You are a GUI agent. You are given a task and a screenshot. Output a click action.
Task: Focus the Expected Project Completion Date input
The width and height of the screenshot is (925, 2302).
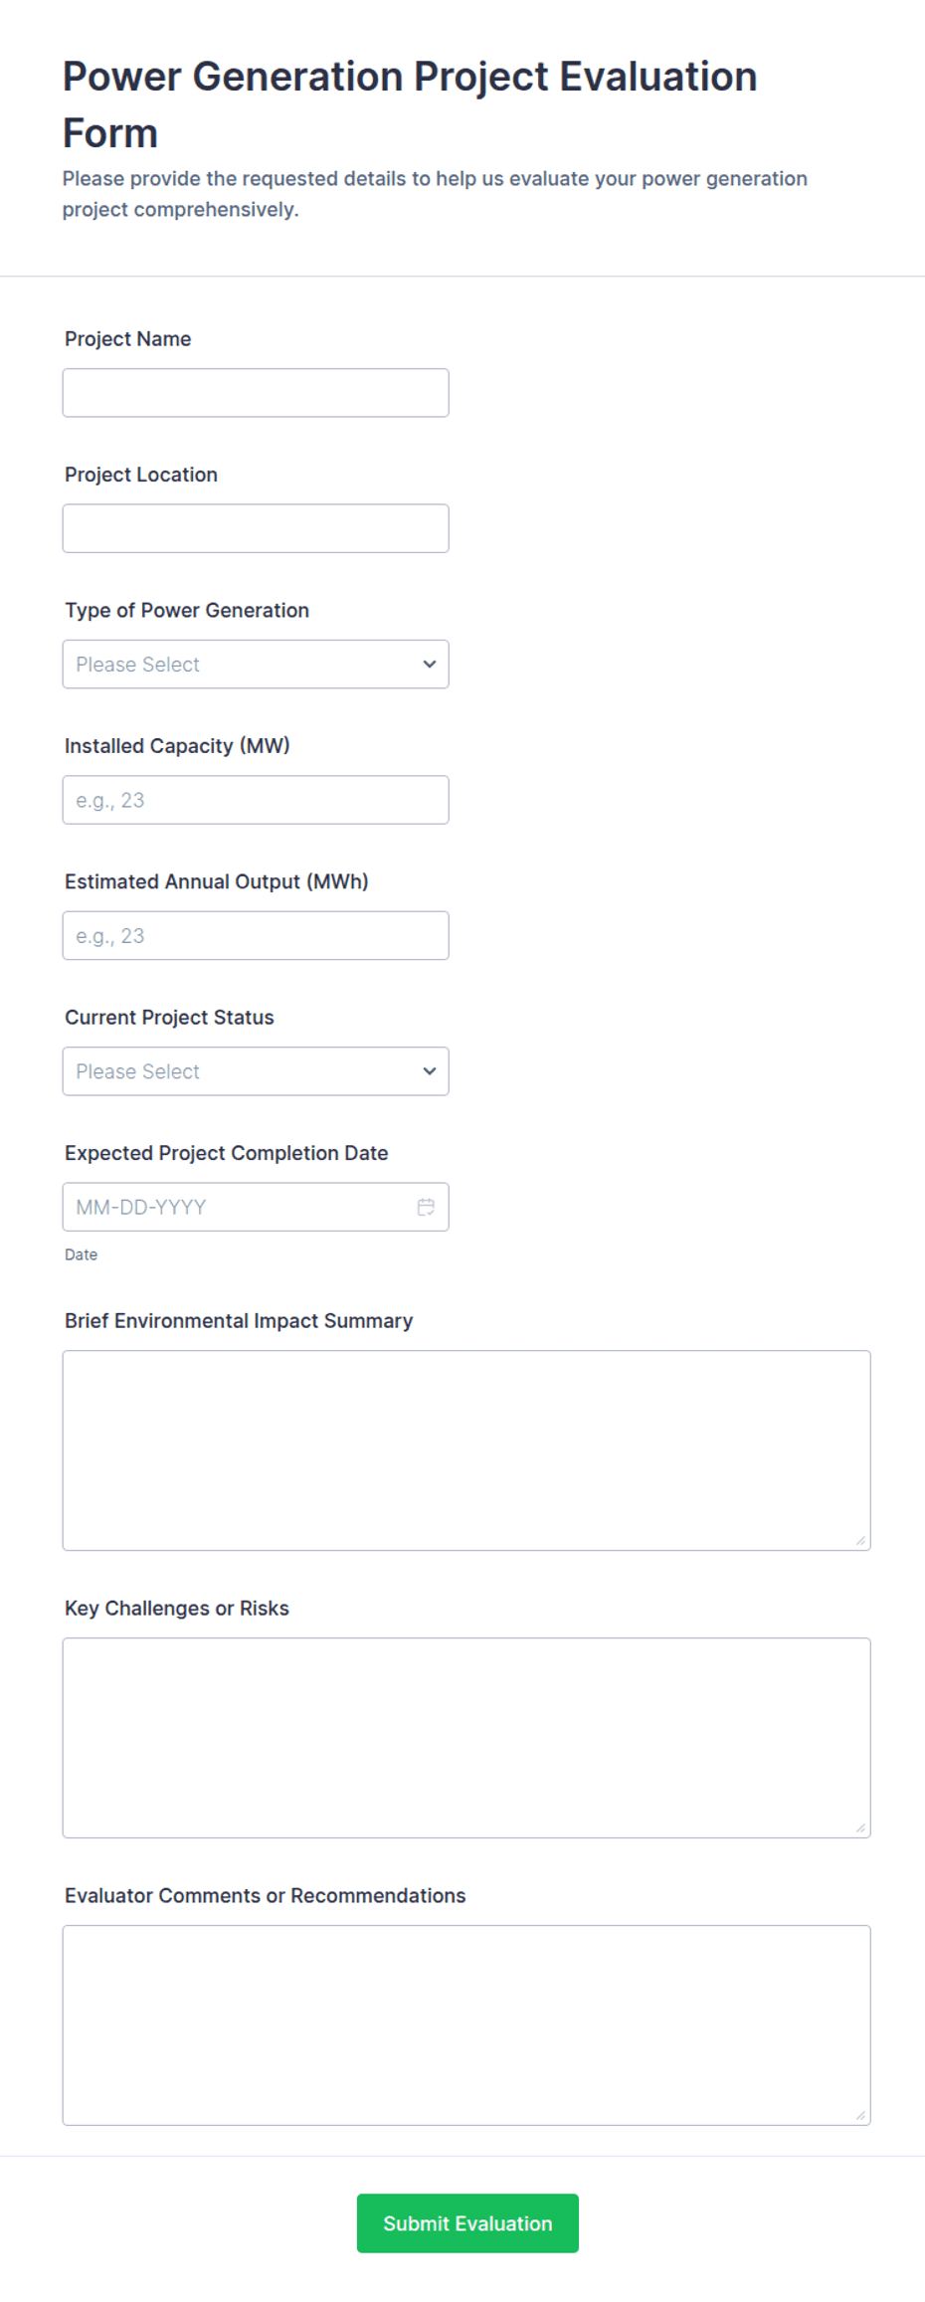tap(256, 1207)
